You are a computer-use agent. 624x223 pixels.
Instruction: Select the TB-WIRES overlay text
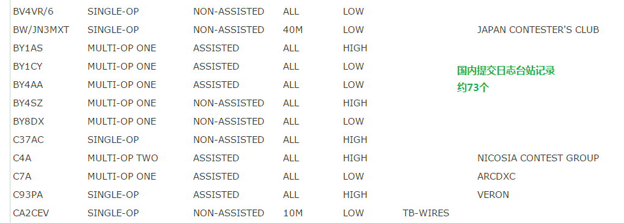click(426, 213)
